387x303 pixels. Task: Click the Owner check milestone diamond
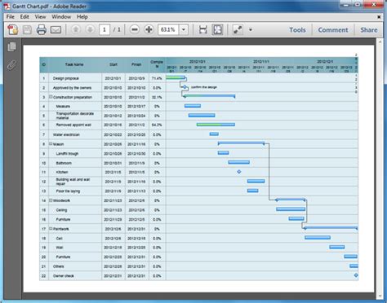click(x=356, y=275)
